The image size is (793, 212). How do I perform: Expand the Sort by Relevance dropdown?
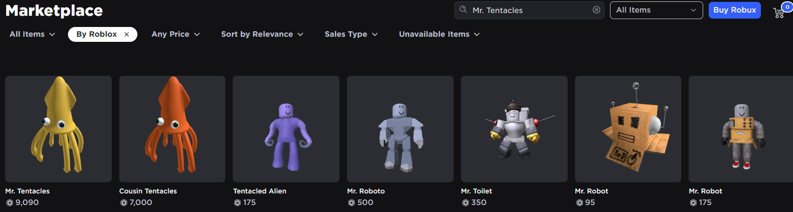click(x=262, y=34)
